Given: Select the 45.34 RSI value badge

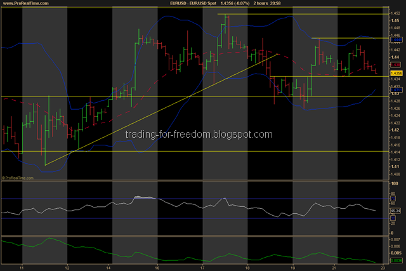Looking at the screenshot, I should pyautogui.click(x=396, y=211).
